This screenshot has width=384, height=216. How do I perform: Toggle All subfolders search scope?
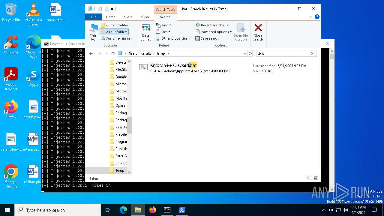pos(114,32)
